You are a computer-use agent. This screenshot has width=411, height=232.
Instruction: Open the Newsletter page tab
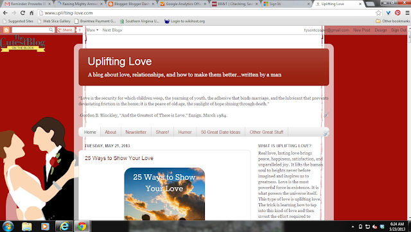click(x=136, y=132)
